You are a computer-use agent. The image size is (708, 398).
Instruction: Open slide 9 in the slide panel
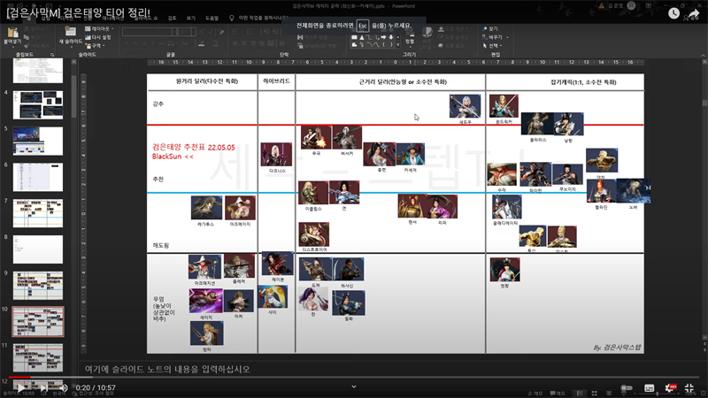(37, 286)
